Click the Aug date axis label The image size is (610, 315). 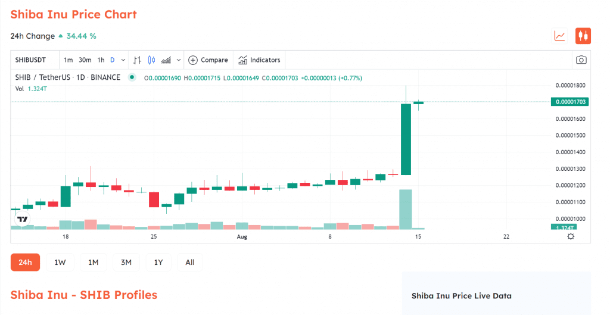242,236
